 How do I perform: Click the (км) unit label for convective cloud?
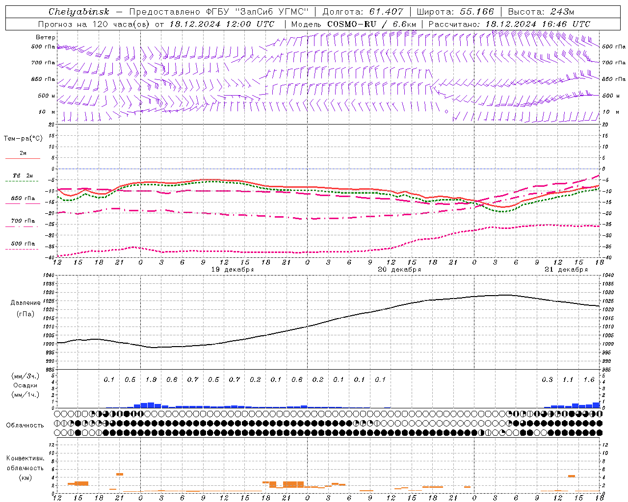pos(25,477)
